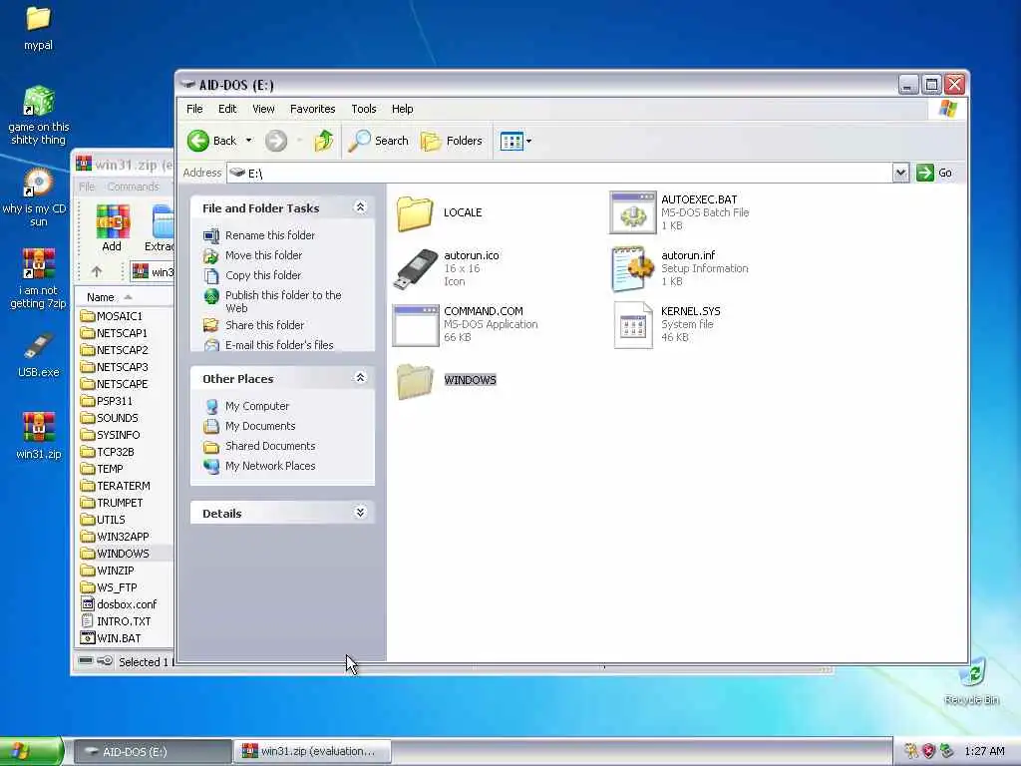Click Move this folder

[x=263, y=255]
